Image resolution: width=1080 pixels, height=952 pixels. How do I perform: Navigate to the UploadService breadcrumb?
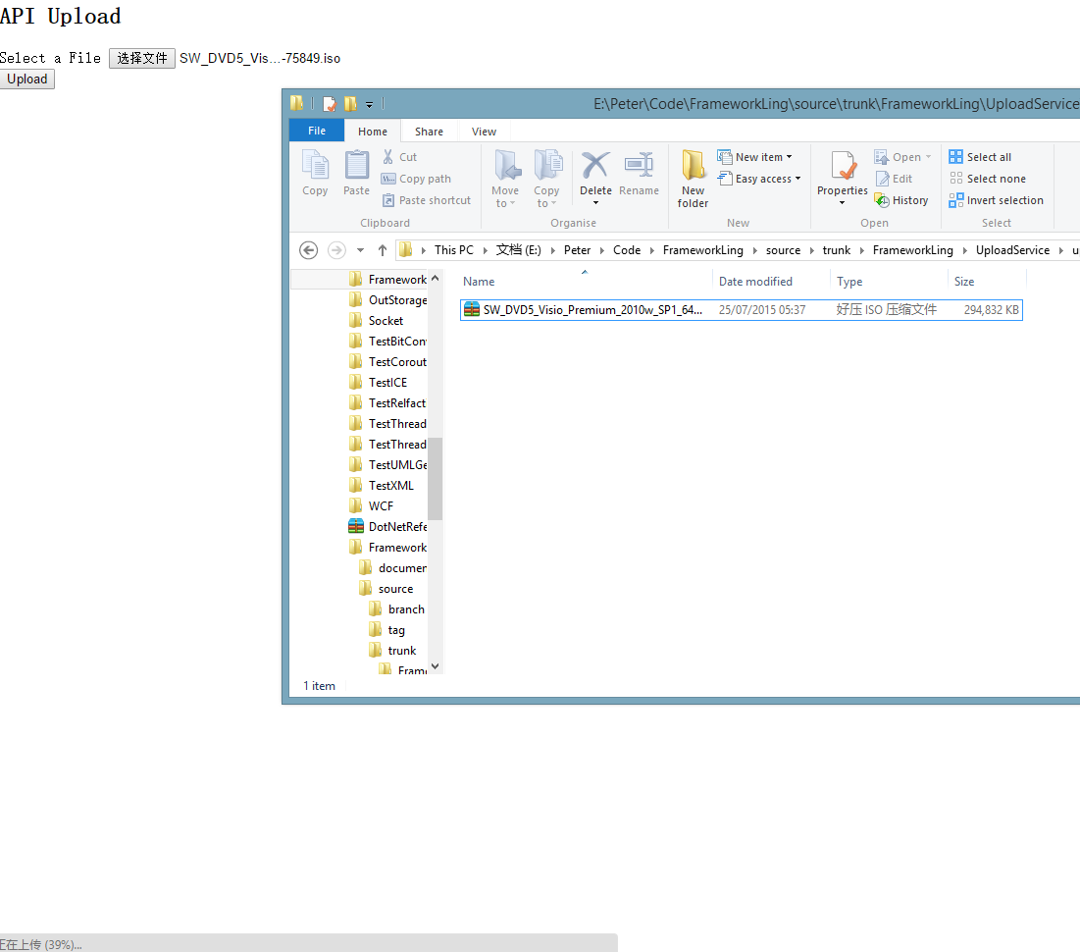click(x=1012, y=250)
